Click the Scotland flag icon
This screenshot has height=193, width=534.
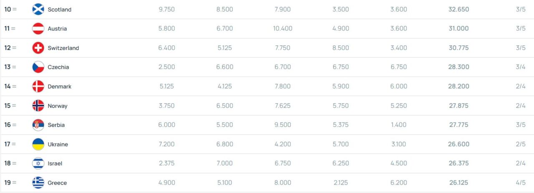point(38,9)
